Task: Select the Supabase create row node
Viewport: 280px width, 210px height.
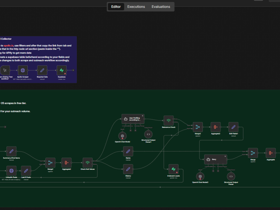Action: pyautogui.click(x=62, y=70)
